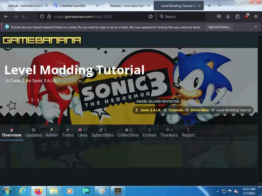Open the Likes tab

pos(83,133)
